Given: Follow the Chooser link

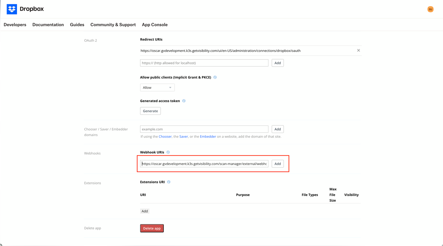Looking at the screenshot, I should (165, 137).
